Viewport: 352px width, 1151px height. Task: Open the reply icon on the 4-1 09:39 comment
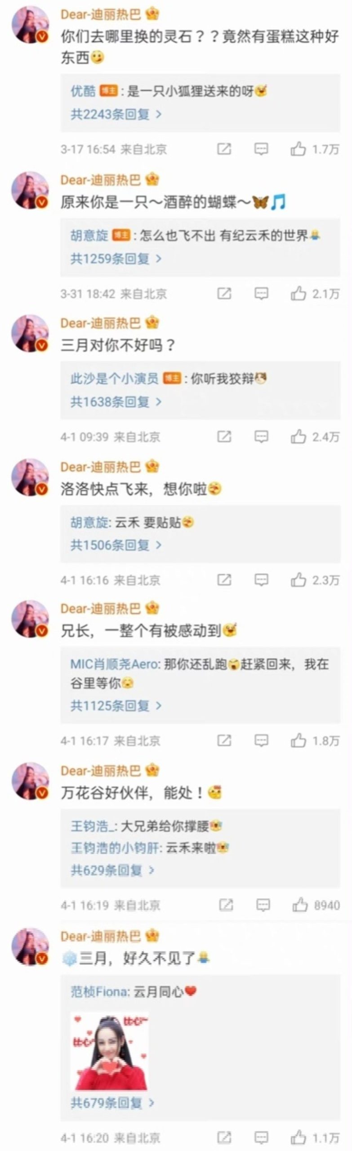pos(261,436)
